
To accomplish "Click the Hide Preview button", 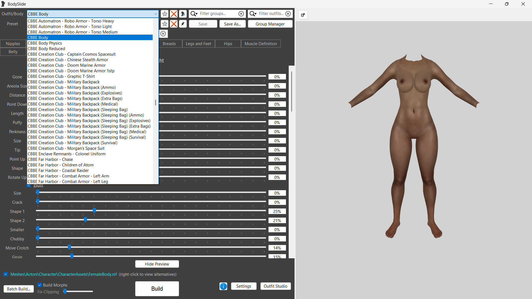I will [157, 264].
